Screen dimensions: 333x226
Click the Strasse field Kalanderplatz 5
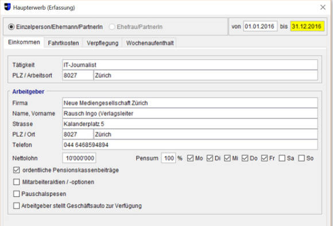point(190,124)
